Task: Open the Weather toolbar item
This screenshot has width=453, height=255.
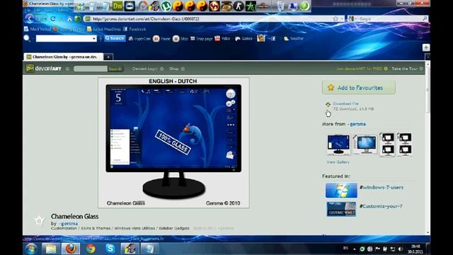Action: [294, 39]
